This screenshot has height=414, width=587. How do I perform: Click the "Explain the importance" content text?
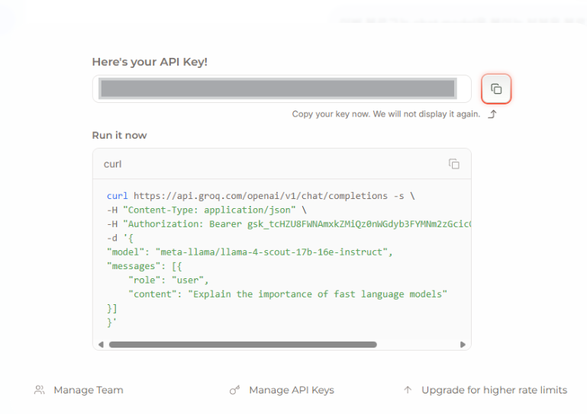click(x=317, y=294)
